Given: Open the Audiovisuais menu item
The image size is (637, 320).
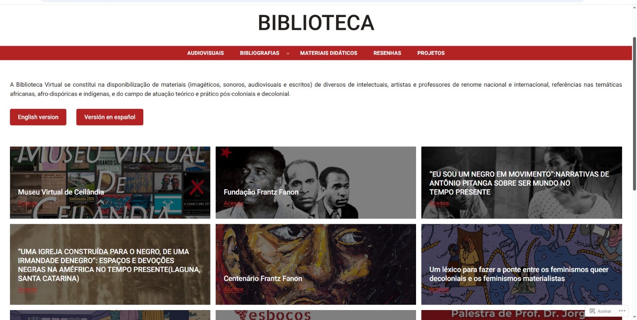Looking at the screenshot, I should point(205,53).
